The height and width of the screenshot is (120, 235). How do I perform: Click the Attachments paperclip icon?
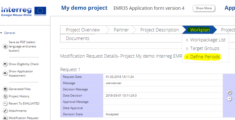click(5, 111)
